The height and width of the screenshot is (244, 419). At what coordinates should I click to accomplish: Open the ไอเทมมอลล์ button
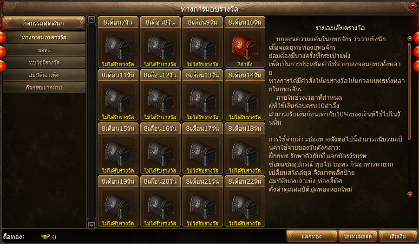pos(358,236)
